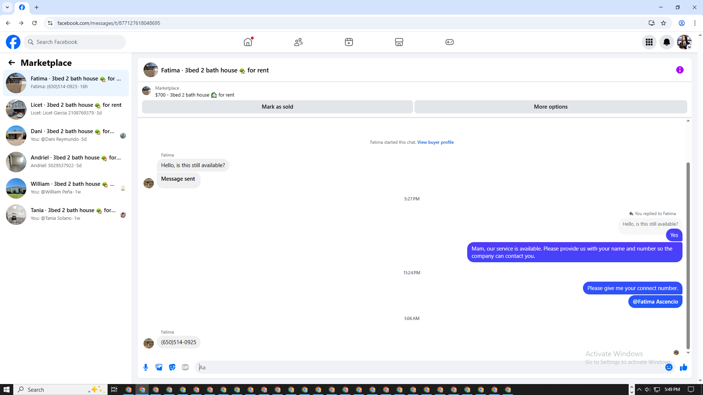This screenshot has height=395, width=703.
Task: Open a new browser tab
Action: 37,7
